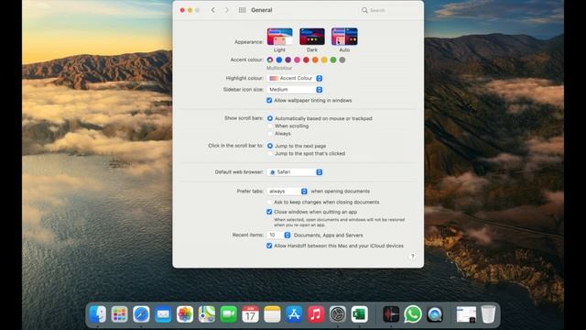Focus the Search field
The width and height of the screenshot is (586, 330).
click(388, 10)
